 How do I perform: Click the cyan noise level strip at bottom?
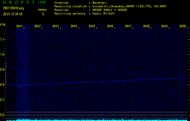pyautogui.click(x=97, y=120)
